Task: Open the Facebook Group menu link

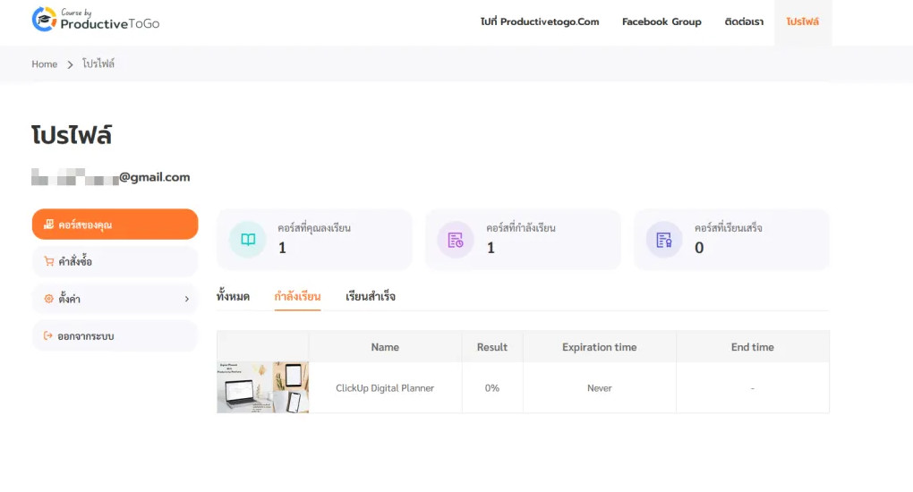Action: click(x=661, y=21)
